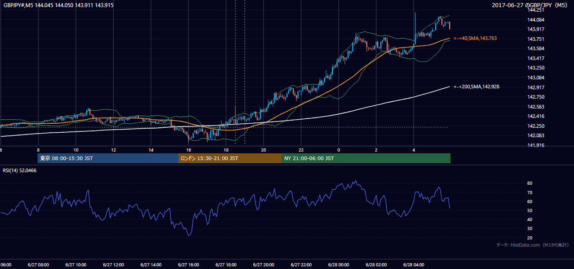Click the RSI axis value 30
The height and width of the screenshot is (269, 574).
click(x=530, y=229)
